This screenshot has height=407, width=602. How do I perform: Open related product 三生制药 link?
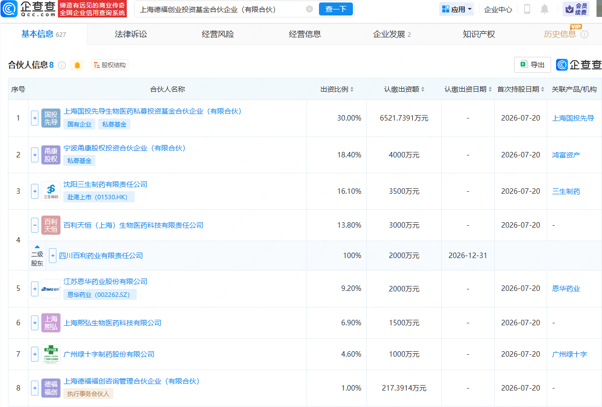click(x=566, y=191)
